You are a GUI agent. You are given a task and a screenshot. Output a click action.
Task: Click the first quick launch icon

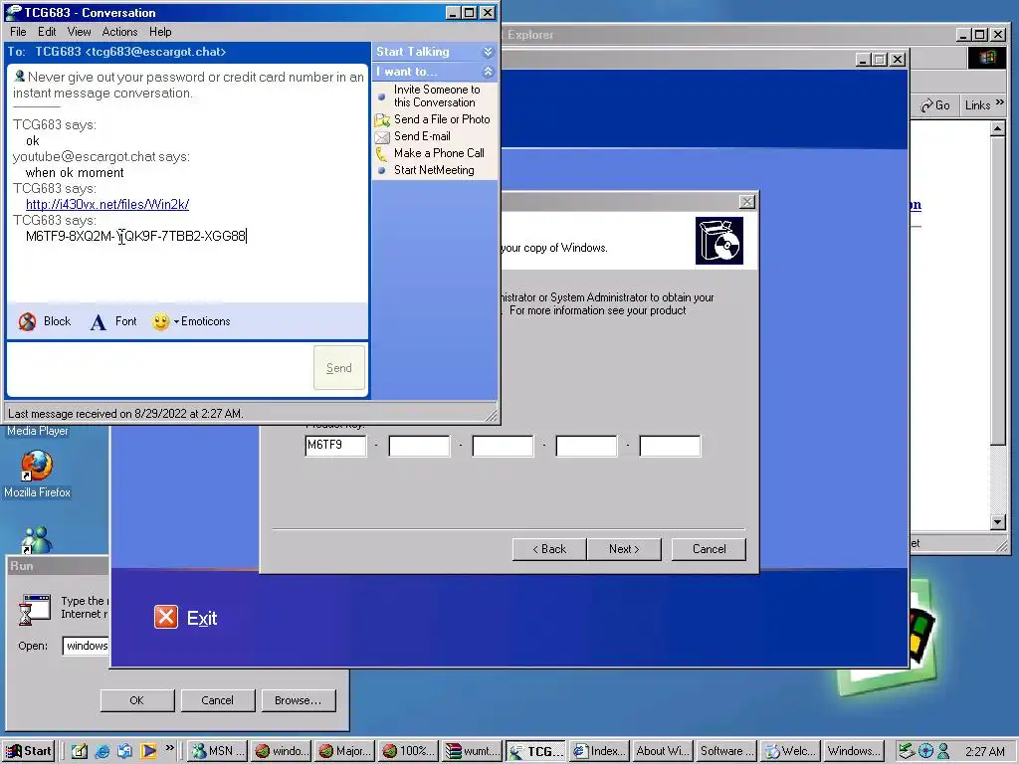[80, 751]
